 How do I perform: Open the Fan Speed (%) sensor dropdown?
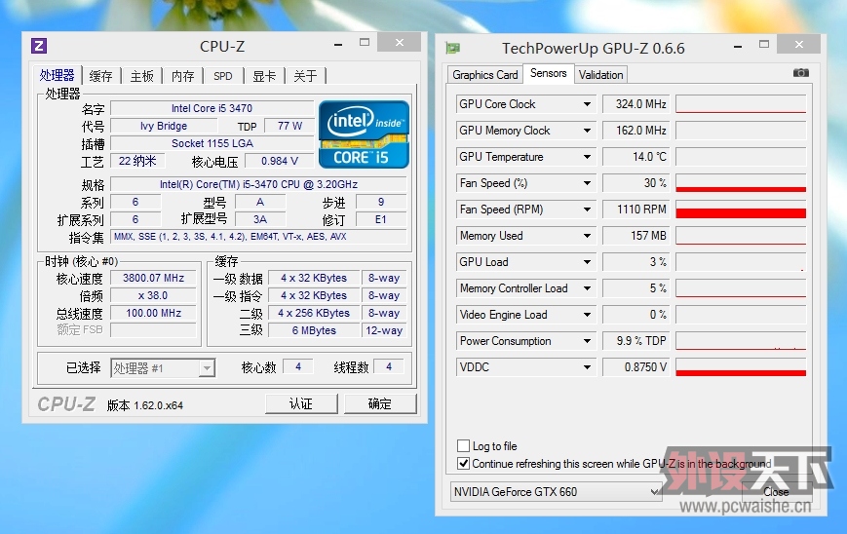click(587, 183)
